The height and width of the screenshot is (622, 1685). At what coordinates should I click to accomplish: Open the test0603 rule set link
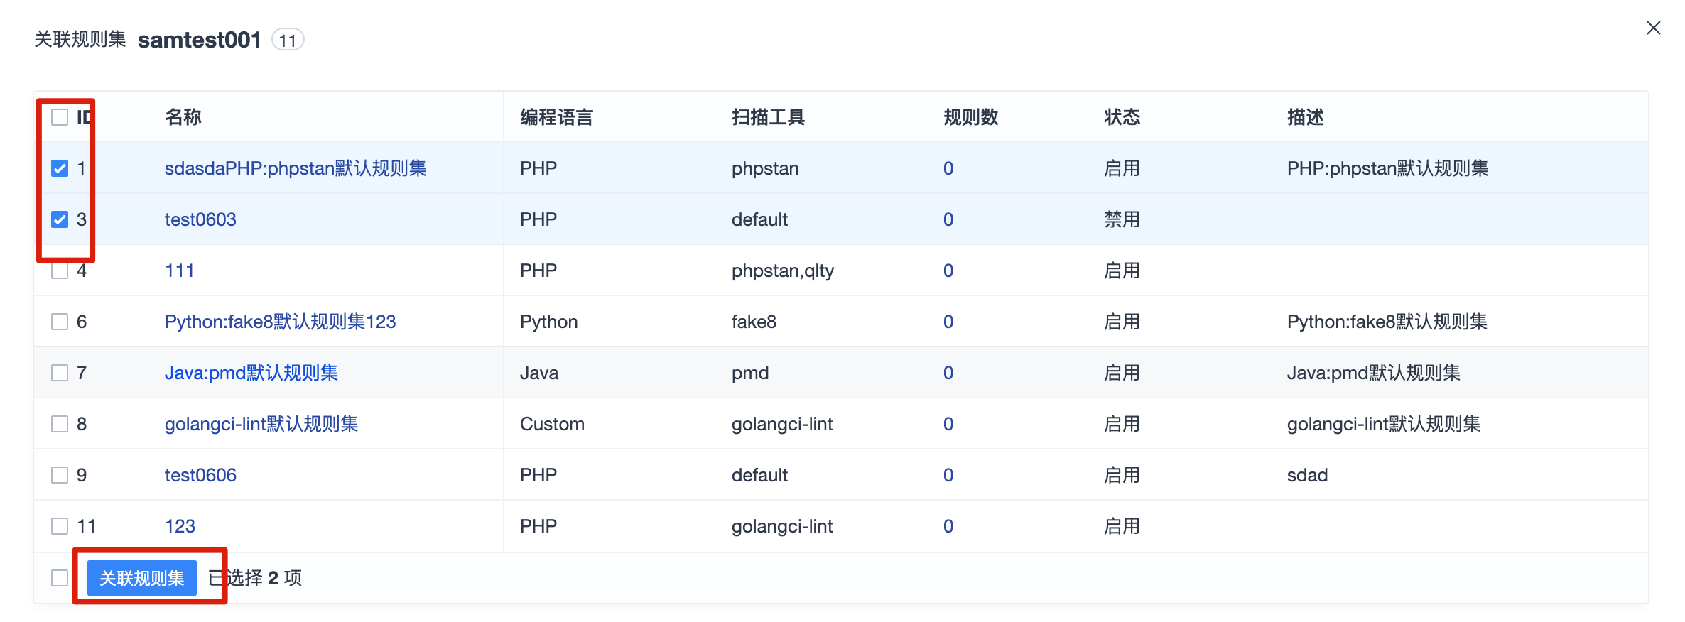coord(200,219)
